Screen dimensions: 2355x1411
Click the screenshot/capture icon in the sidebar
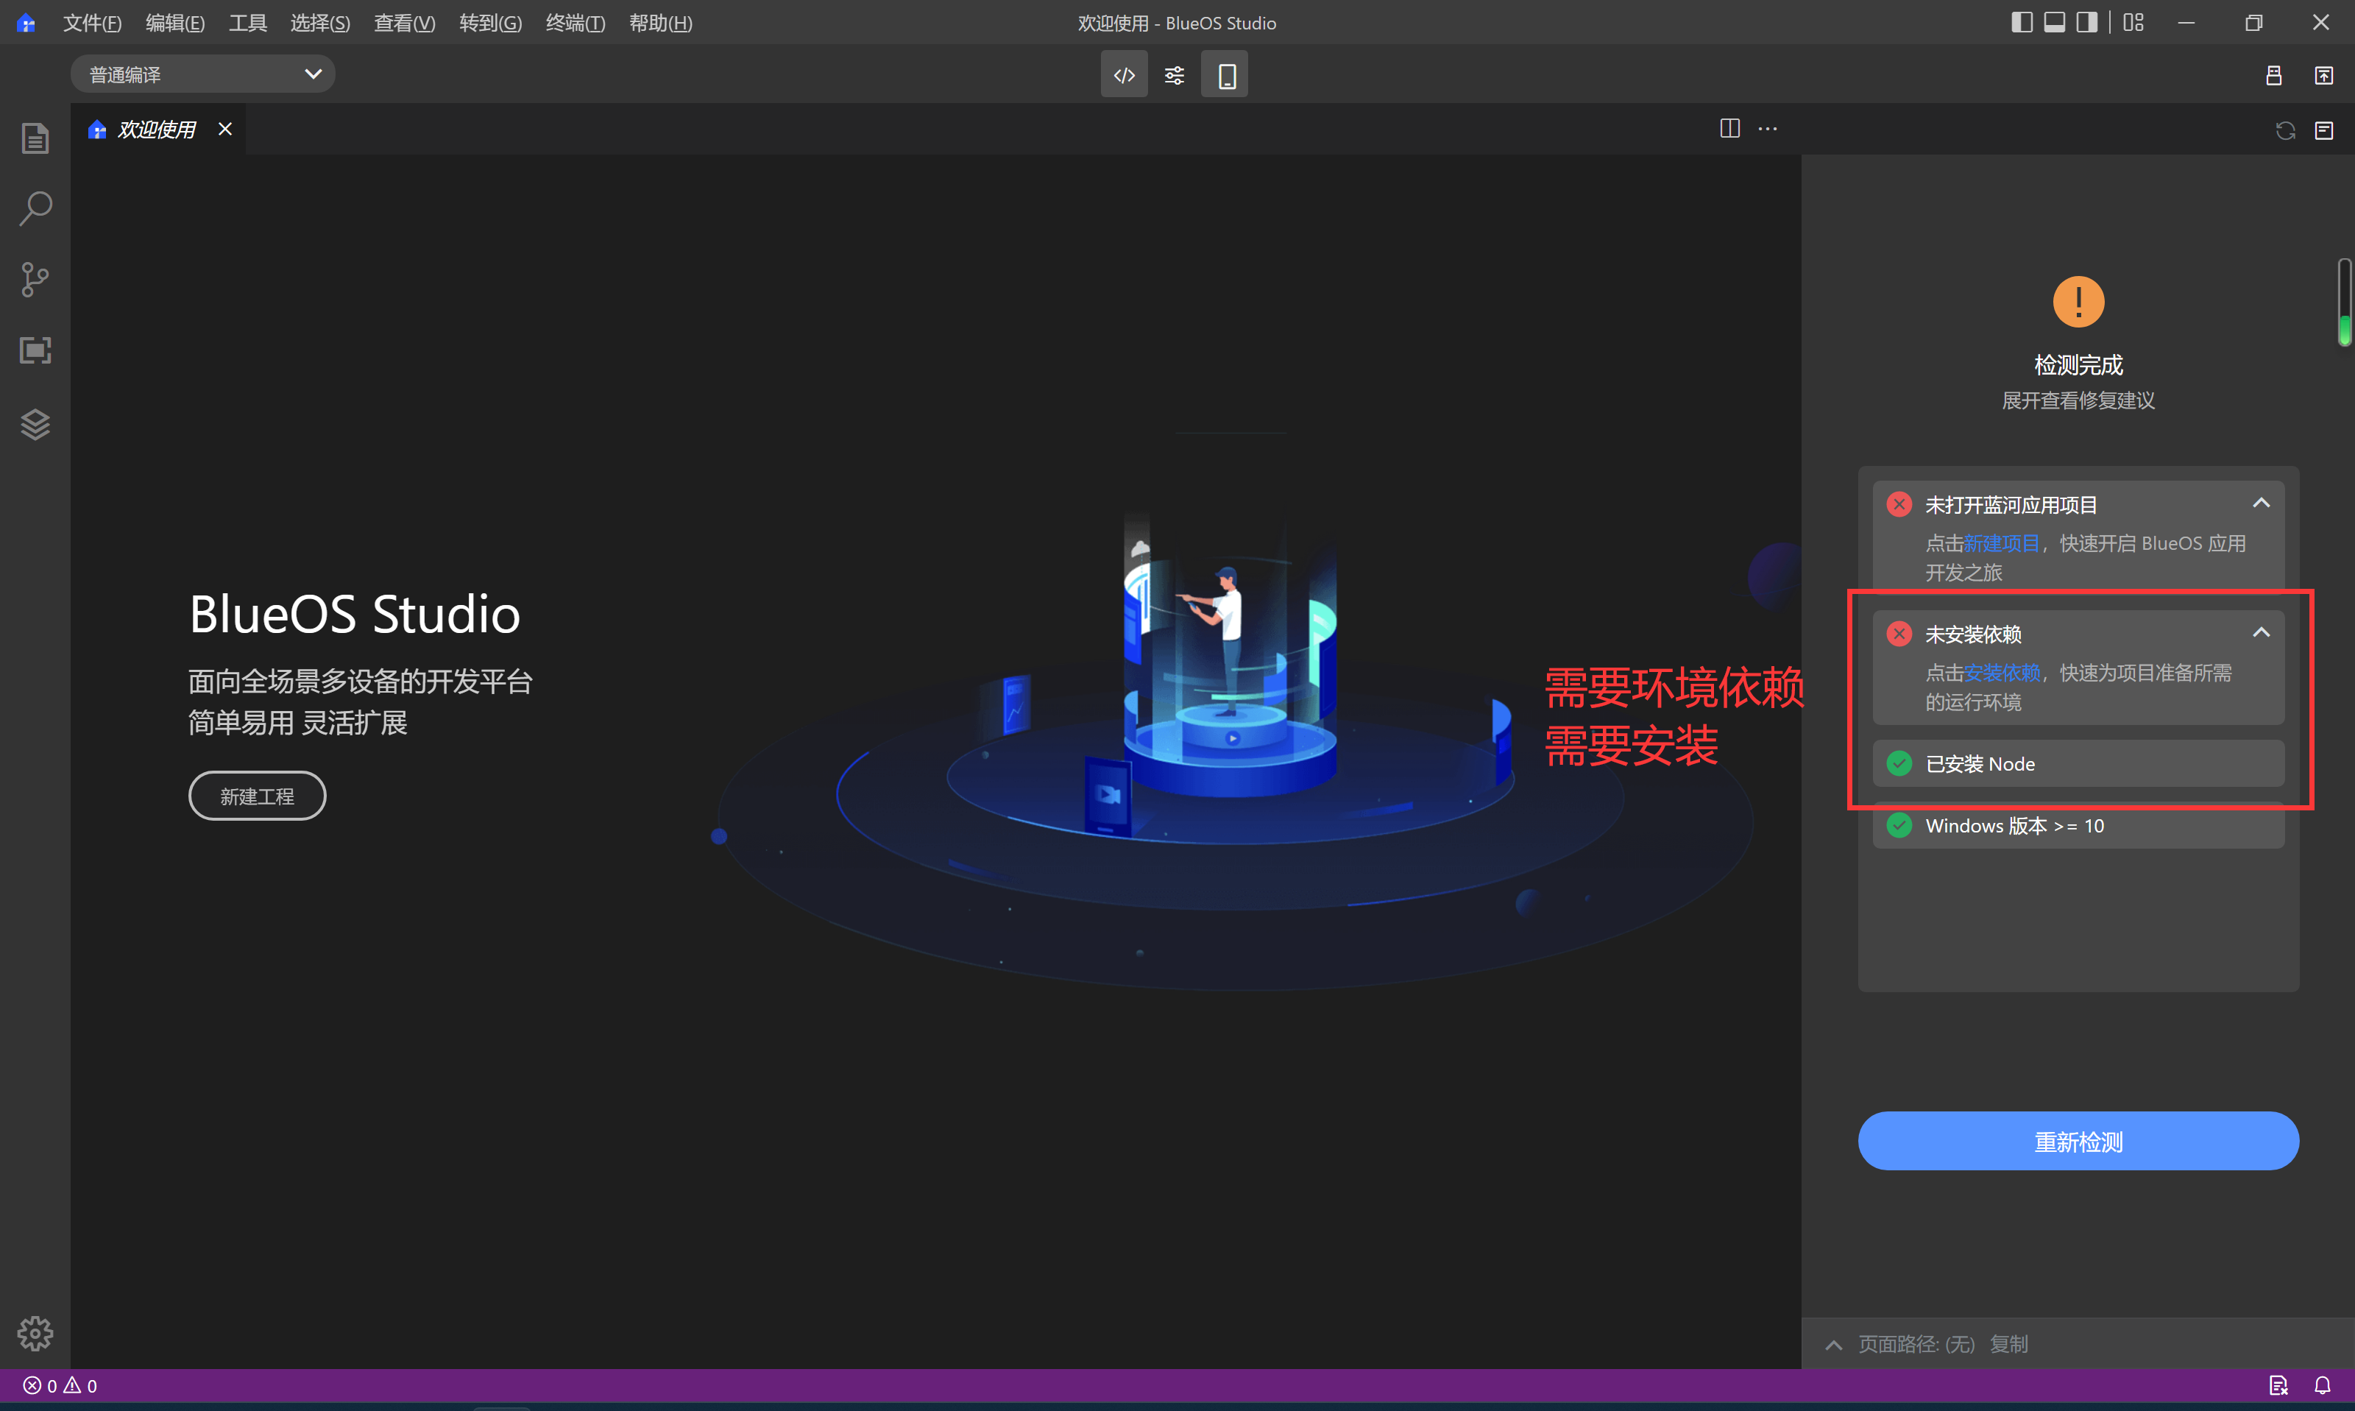point(35,350)
